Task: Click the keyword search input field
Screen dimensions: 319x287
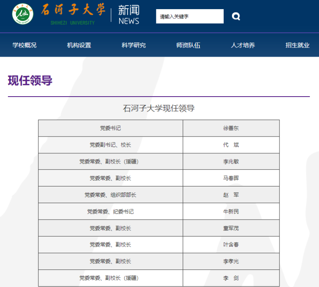Action: pos(190,16)
